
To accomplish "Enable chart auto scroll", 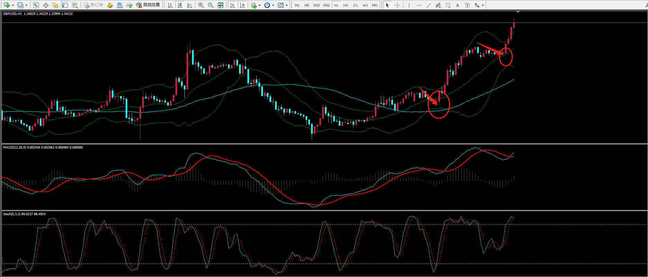I will 232,5.
